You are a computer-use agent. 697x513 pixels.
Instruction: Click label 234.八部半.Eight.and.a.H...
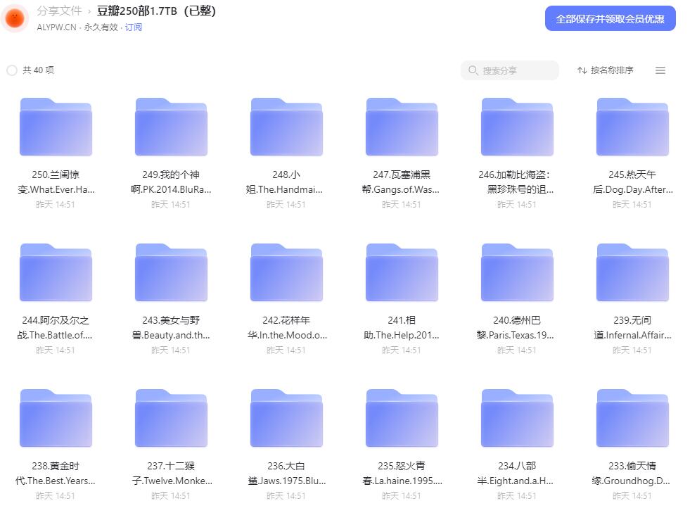pyautogui.click(x=516, y=474)
